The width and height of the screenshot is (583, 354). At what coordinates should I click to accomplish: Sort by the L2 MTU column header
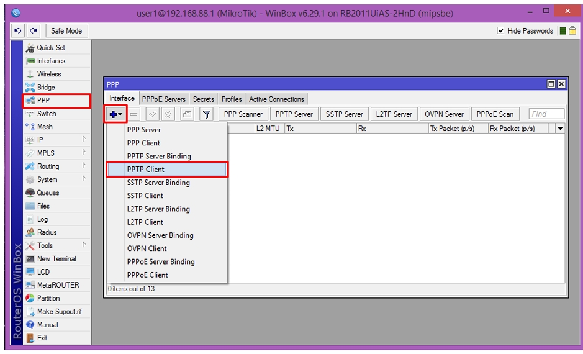pyautogui.click(x=269, y=129)
